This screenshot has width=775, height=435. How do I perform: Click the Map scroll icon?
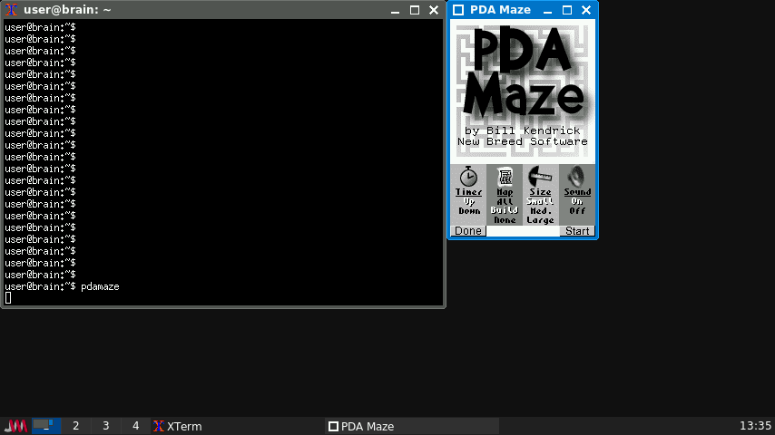(x=505, y=176)
